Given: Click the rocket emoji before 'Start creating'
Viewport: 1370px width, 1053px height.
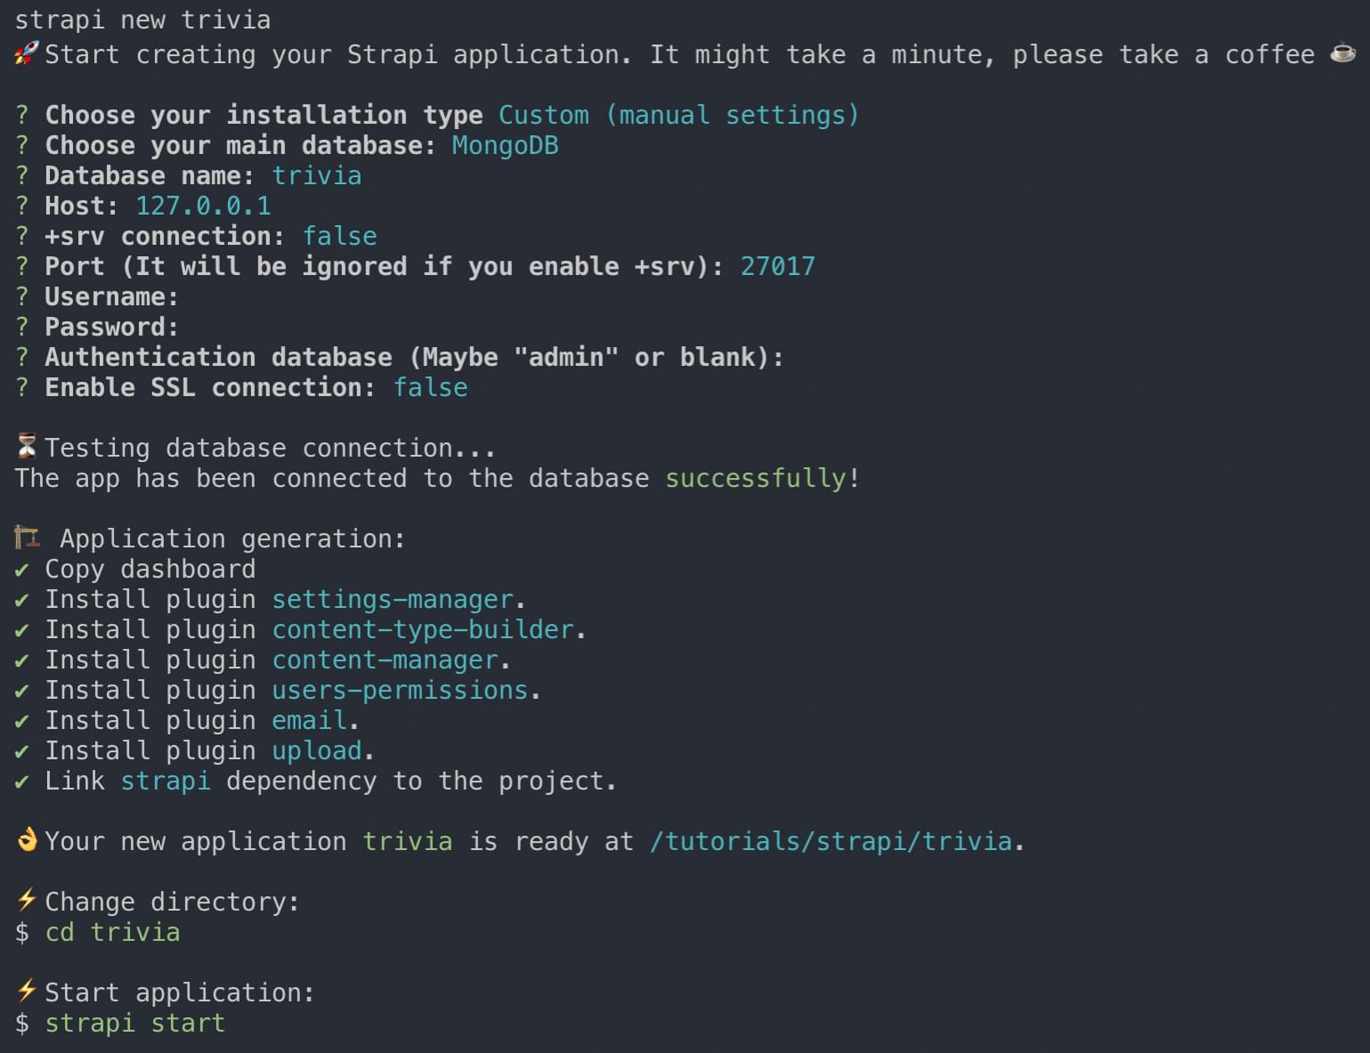Looking at the screenshot, I should pos(27,54).
